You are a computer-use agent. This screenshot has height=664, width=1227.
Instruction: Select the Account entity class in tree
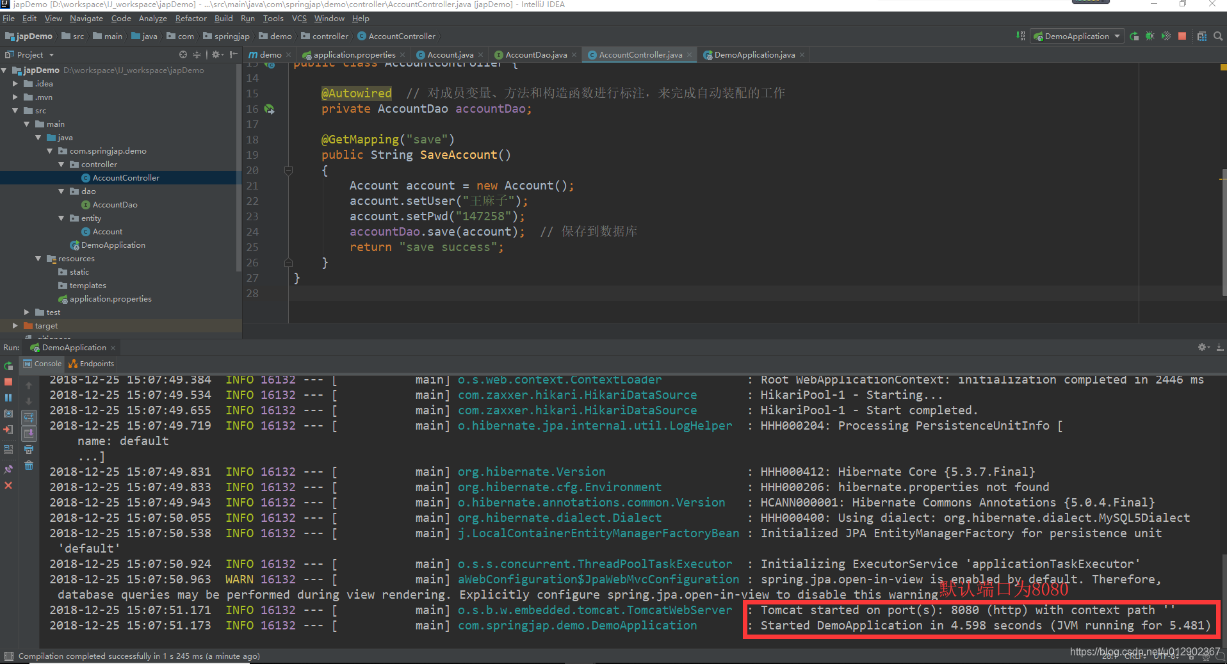108,232
